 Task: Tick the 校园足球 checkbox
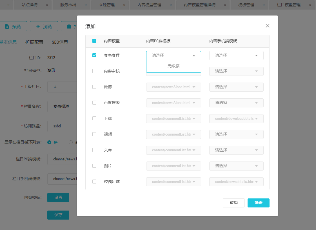[94, 182]
